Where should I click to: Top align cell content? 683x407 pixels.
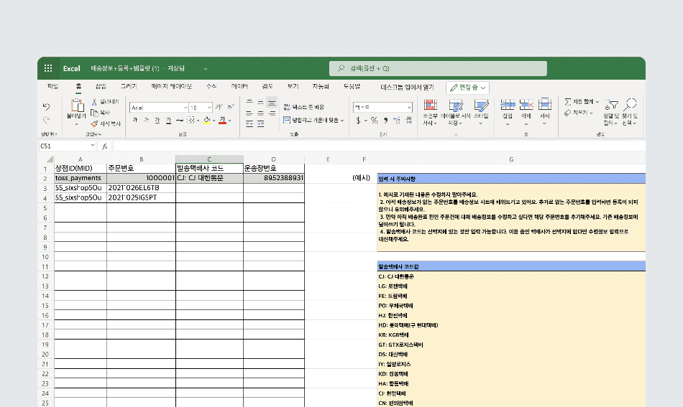[249, 102]
